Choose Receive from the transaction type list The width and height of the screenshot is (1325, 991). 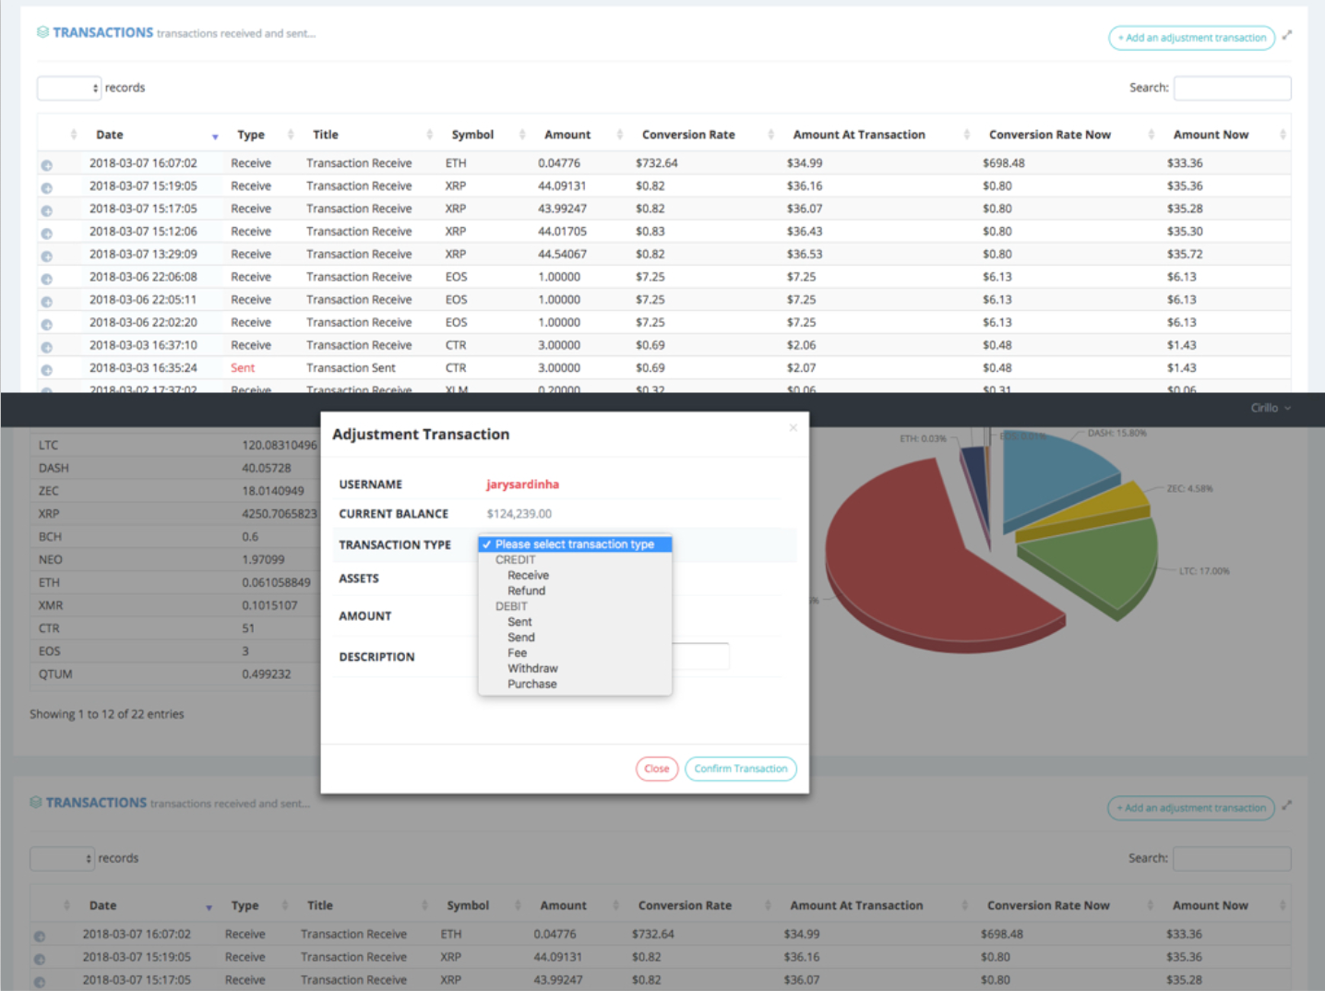pyautogui.click(x=528, y=575)
